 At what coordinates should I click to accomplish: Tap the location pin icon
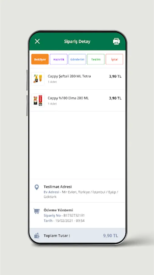pyautogui.click(x=37, y=187)
